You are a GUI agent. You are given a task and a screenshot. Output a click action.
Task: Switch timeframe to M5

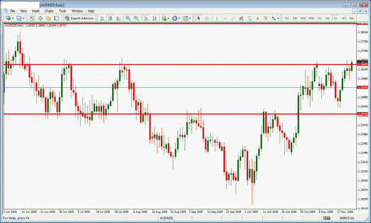(295, 18)
